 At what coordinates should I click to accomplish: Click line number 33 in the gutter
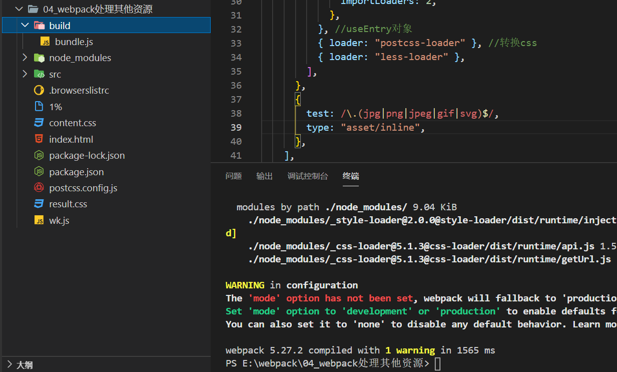[x=236, y=43]
